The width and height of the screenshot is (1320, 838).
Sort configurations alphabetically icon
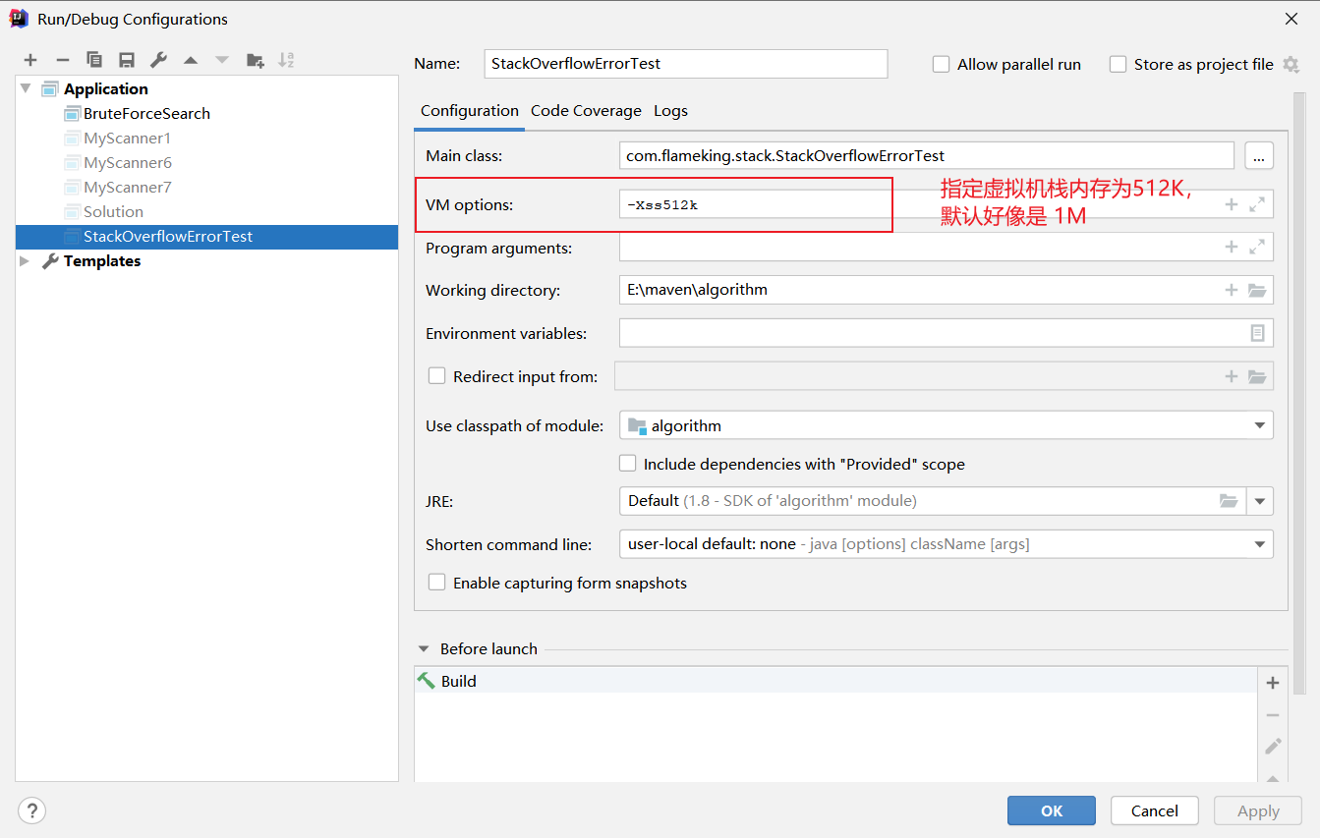(x=286, y=60)
